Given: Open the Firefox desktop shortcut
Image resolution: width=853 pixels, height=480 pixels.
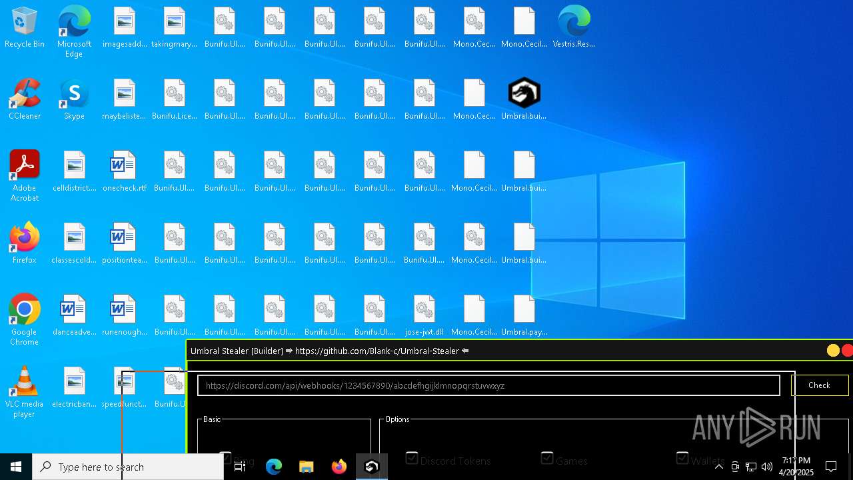Looking at the screenshot, I should [25, 244].
